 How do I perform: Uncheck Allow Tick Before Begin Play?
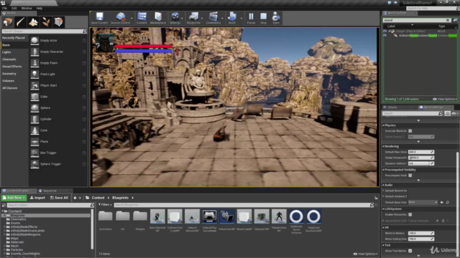click(x=410, y=251)
